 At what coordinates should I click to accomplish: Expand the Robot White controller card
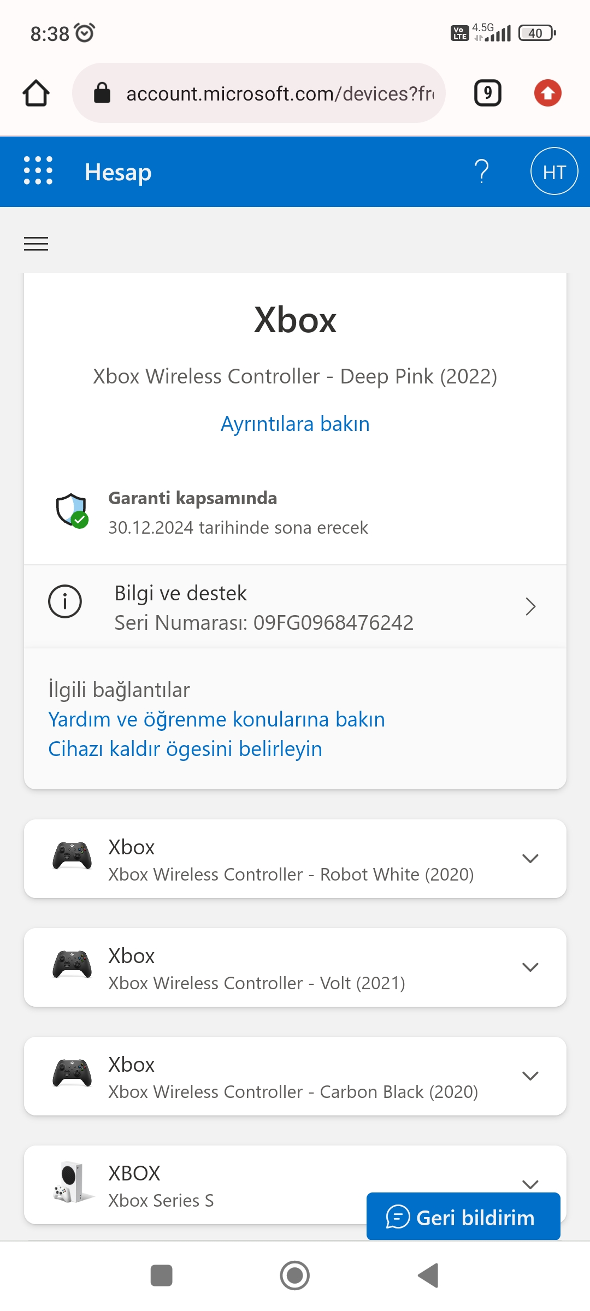(295, 859)
